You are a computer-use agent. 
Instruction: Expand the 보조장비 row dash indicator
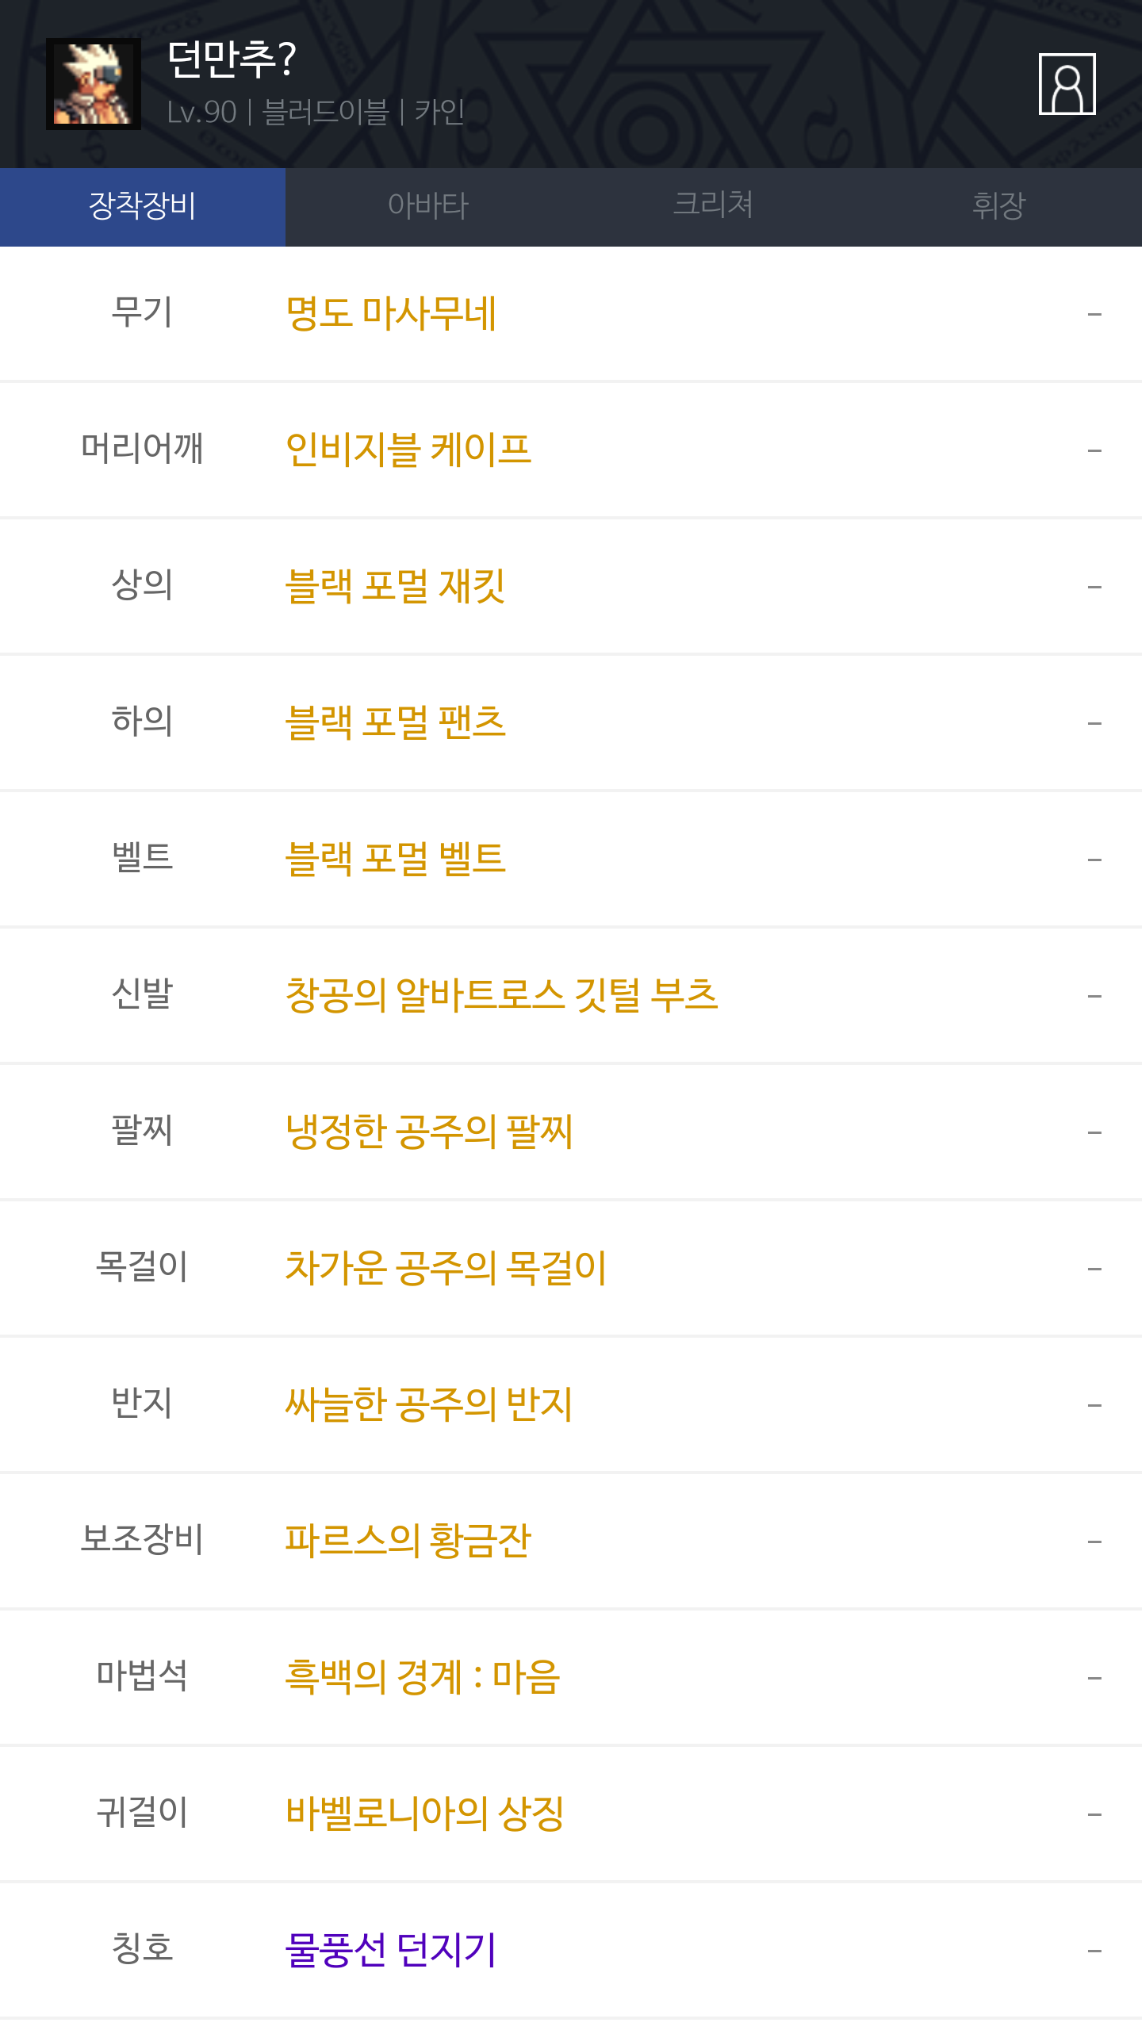click(x=1094, y=1542)
